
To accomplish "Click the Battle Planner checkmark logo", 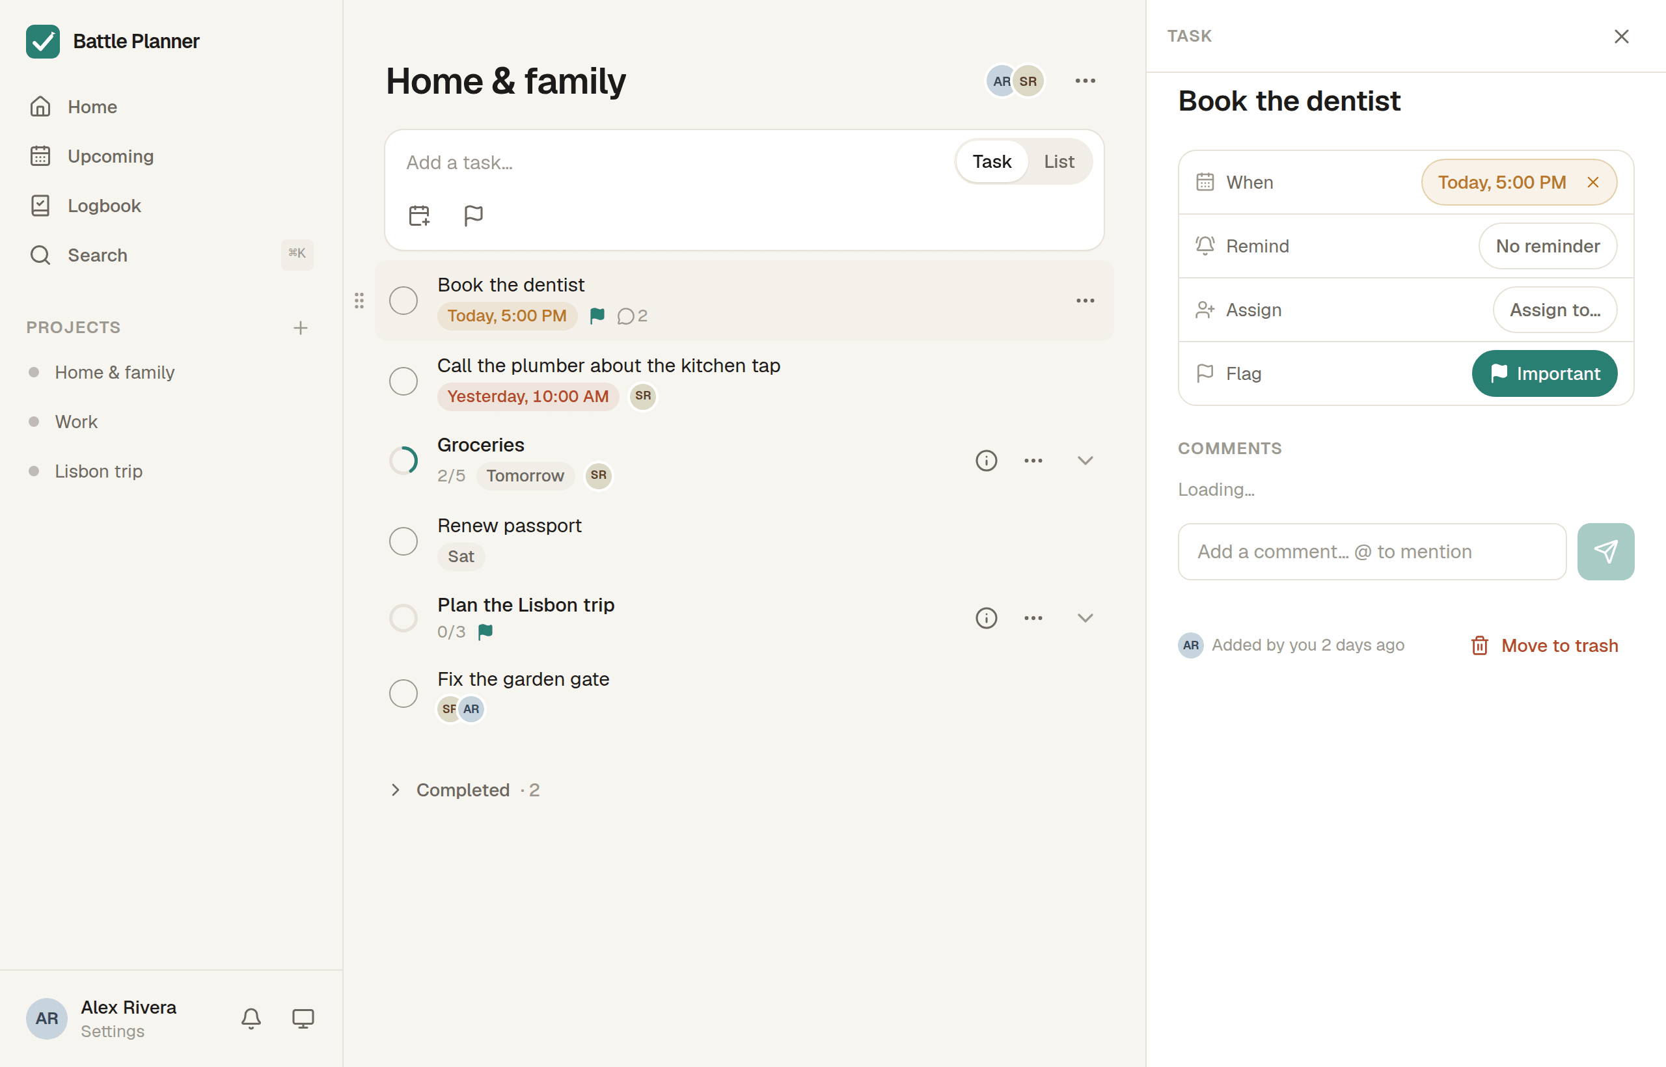I will coord(43,42).
